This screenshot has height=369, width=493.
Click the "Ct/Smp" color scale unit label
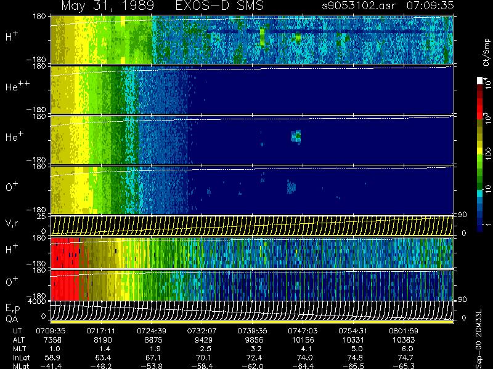click(486, 52)
